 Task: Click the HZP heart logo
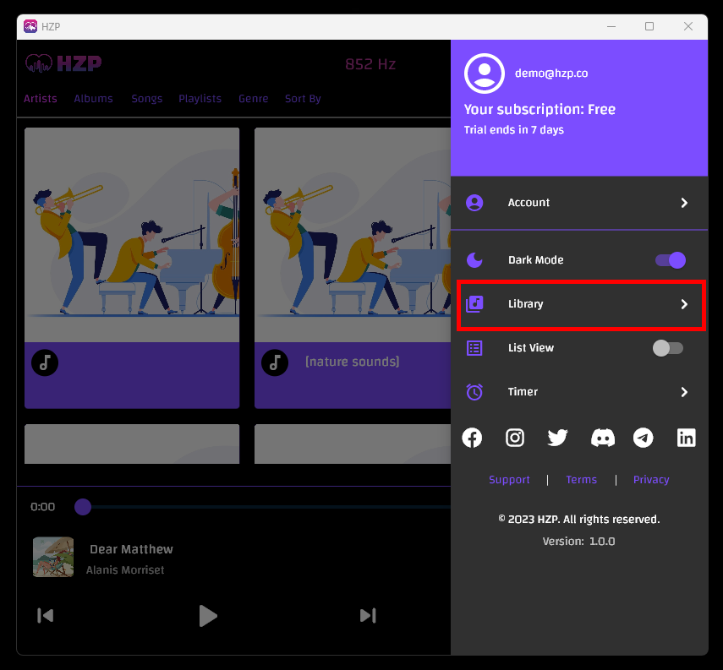(x=38, y=63)
